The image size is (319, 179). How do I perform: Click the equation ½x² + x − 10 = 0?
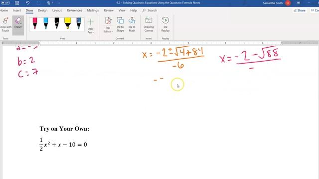point(63,144)
